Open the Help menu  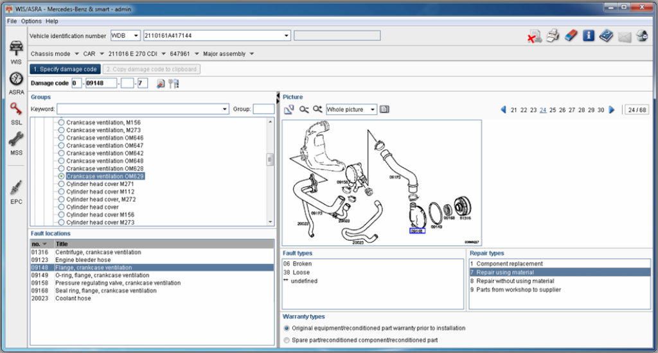click(x=51, y=21)
